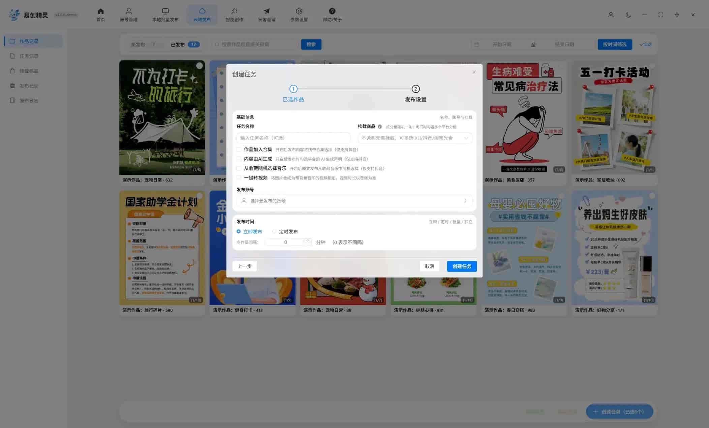Open 任务记录 in sidebar

[33, 56]
